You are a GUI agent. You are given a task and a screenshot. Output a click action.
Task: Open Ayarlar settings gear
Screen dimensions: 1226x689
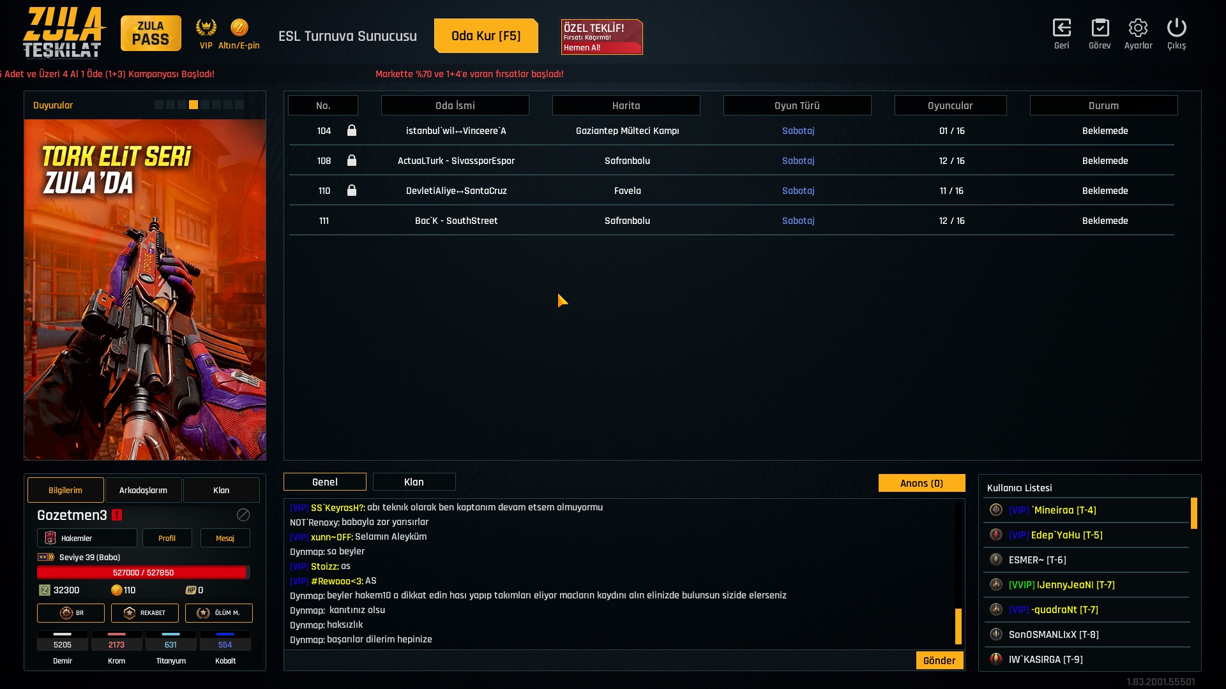click(x=1138, y=27)
